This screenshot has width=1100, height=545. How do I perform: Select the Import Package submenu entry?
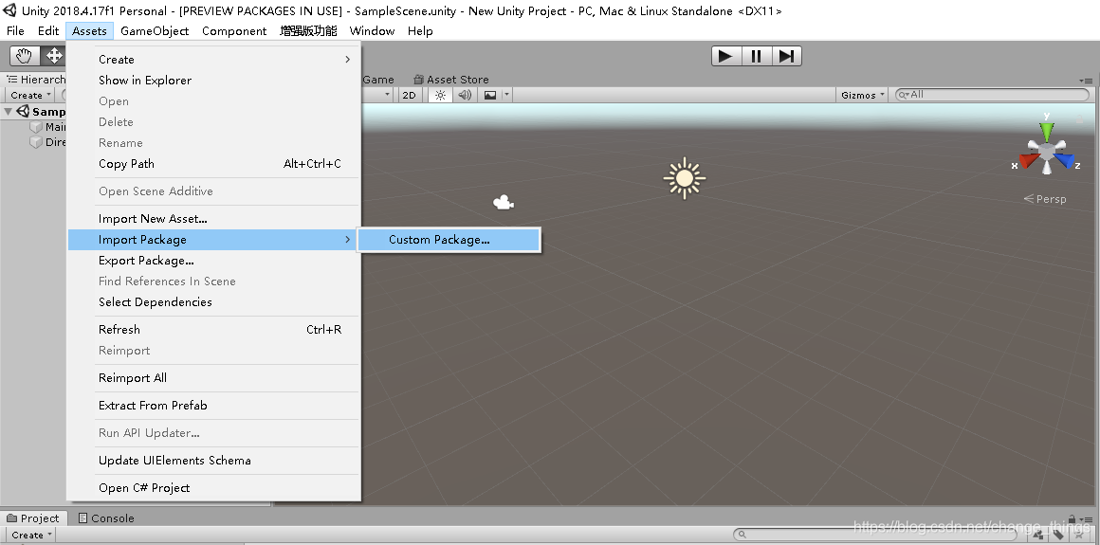click(214, 240)
